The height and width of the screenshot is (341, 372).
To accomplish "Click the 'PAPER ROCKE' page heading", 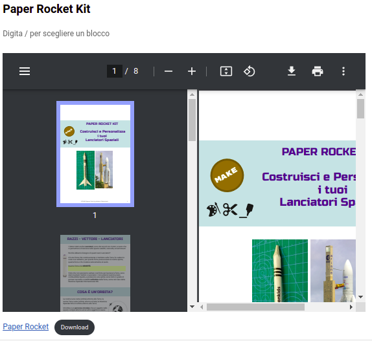I will (319, 151).
